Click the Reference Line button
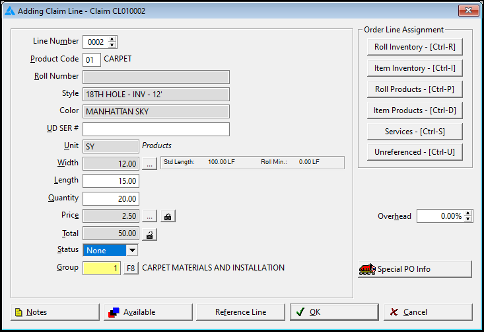This screenshot has width=484, height=332. [x=241, y=312]
